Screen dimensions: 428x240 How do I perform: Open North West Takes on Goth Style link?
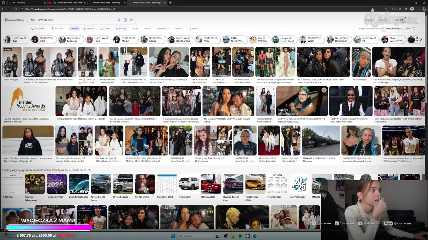click(x=301, y=120)
